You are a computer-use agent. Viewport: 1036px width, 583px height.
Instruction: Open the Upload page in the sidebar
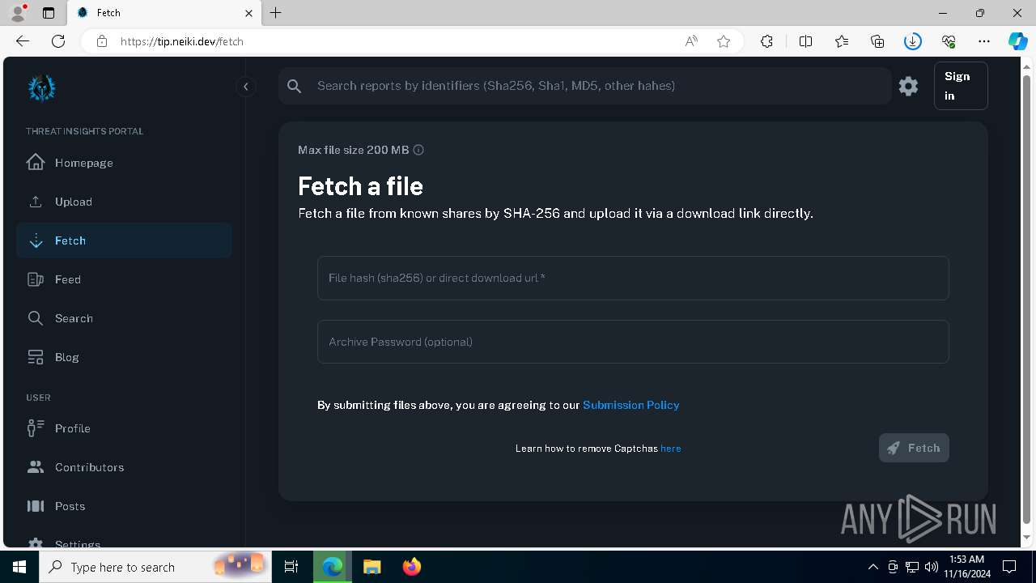click(124, 202)
